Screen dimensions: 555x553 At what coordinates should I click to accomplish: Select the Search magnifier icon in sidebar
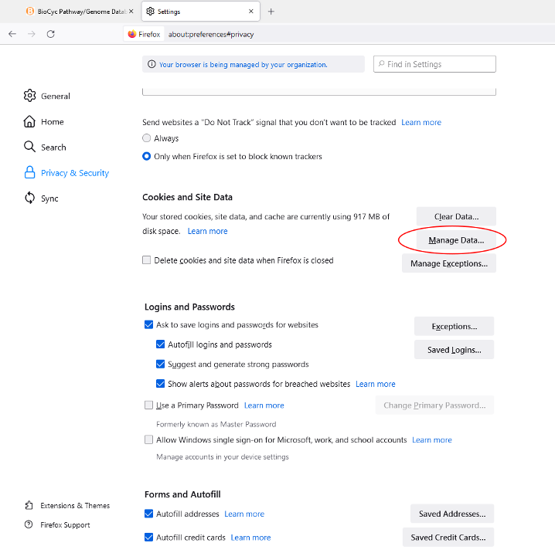(29, 147)
